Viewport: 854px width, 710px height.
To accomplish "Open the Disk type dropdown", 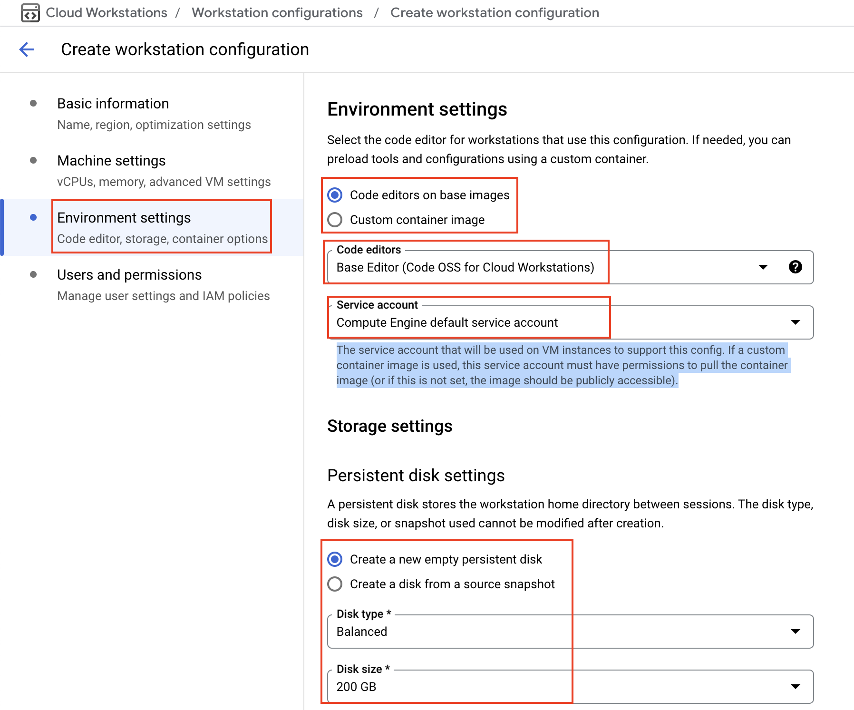I will click(x=795, y=632).
